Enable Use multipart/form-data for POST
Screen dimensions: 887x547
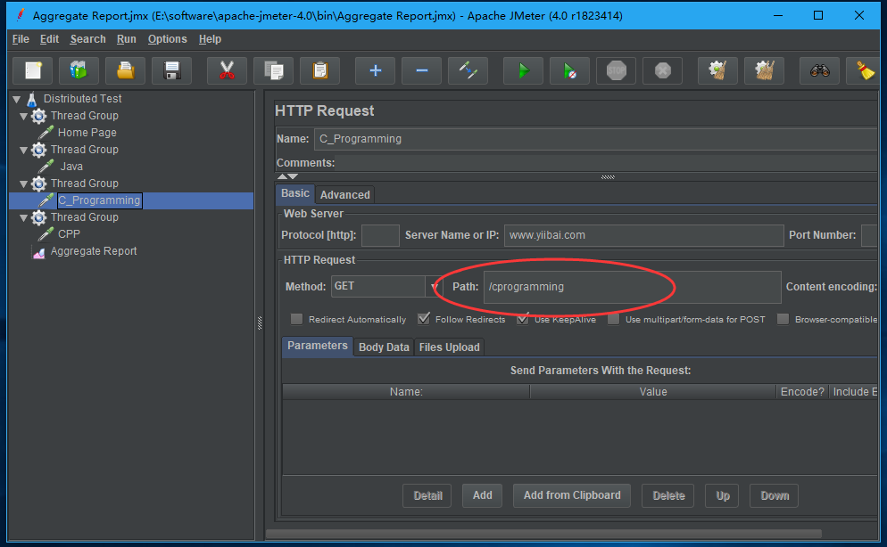(x=613, y=319)
